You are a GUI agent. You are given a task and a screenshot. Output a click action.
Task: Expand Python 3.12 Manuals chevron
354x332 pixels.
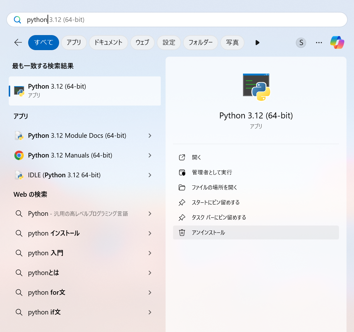point(150,155)
